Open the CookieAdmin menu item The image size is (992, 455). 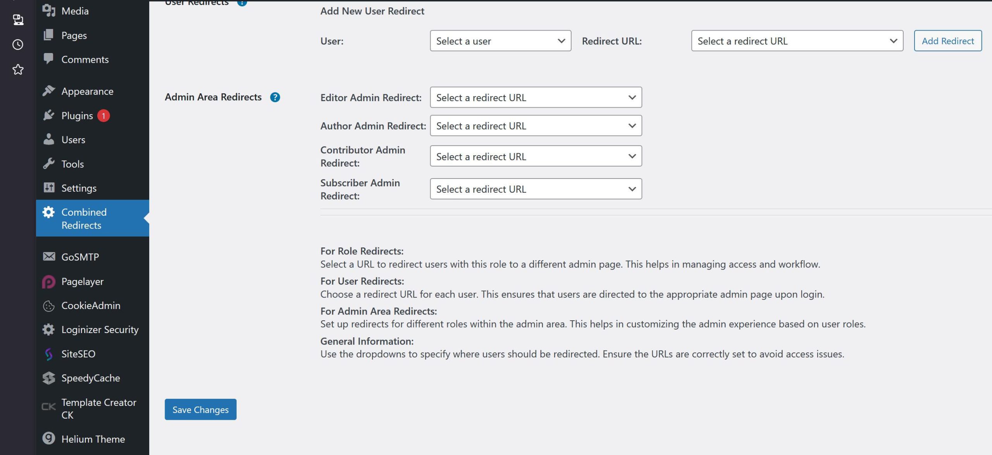93,306
